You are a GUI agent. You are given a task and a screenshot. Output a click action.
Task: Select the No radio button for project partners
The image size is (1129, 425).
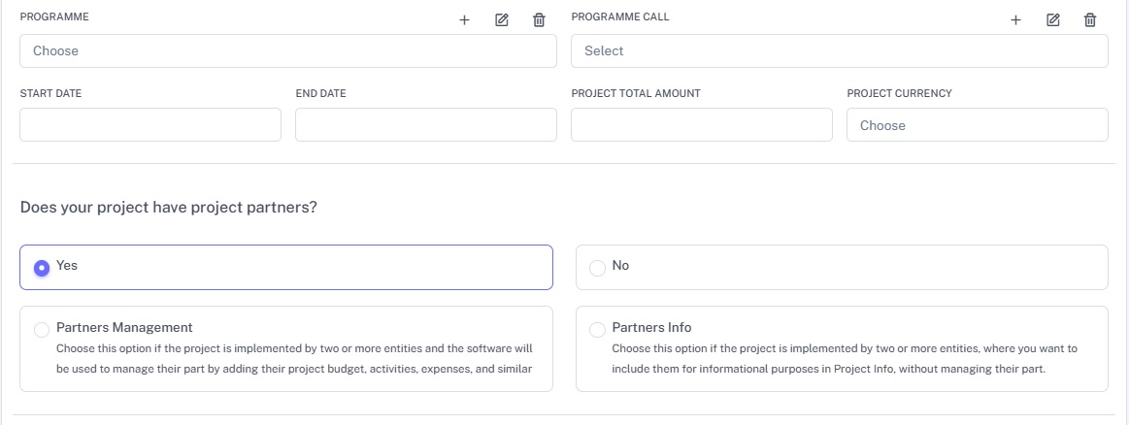point(598,268)
